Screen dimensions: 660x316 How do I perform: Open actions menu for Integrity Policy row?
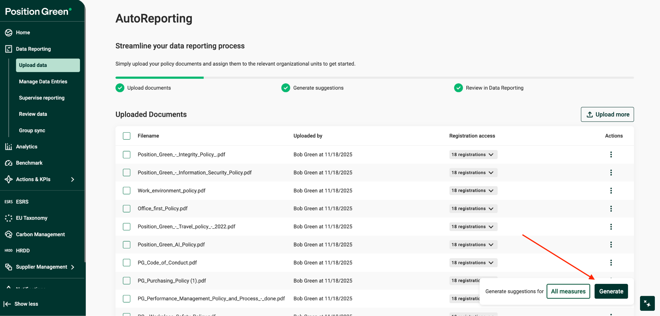point(611,154)
